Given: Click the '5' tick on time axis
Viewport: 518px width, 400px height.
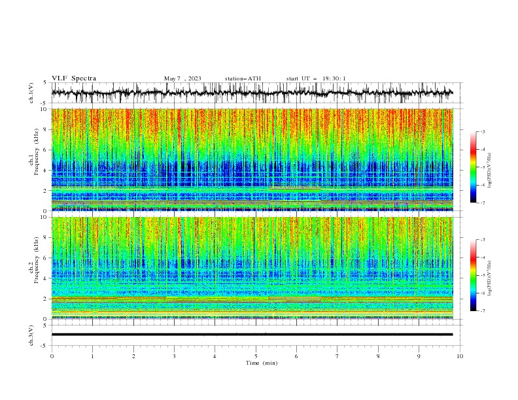Looking at the screenshot, I should [256, 356].
